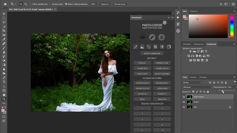Click Photo Expert levels histogram icon
Image resolution: width=237 pixels, height=133 pixels.
pos(142,47)
